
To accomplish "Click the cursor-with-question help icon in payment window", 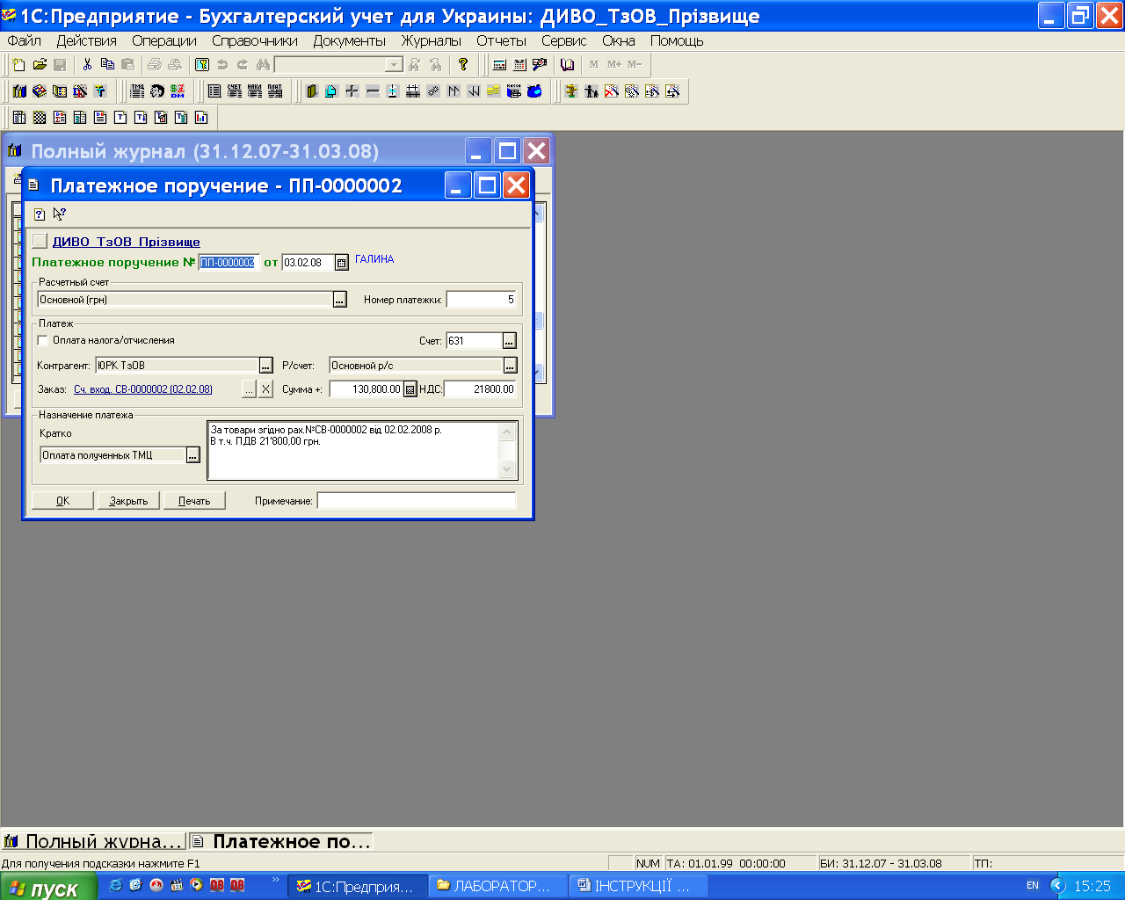I will (60, 214).
